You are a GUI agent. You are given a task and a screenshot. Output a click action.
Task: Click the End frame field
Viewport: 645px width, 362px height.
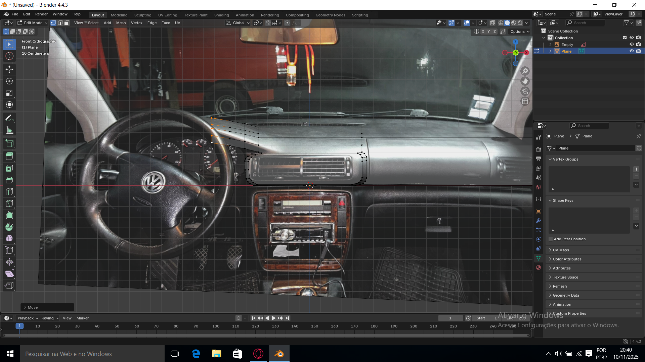516,318
